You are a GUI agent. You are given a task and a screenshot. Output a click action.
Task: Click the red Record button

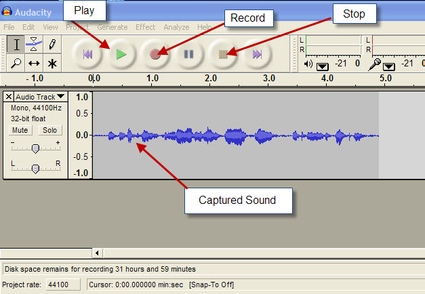tap(155, 54)
